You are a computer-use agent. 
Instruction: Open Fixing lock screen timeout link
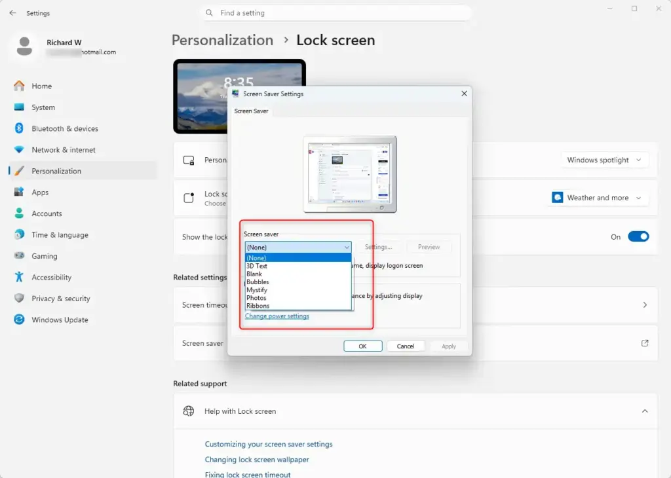[248, 474]
